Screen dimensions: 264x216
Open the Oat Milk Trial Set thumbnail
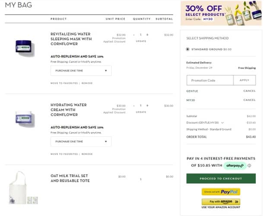[x=23, y=187]
